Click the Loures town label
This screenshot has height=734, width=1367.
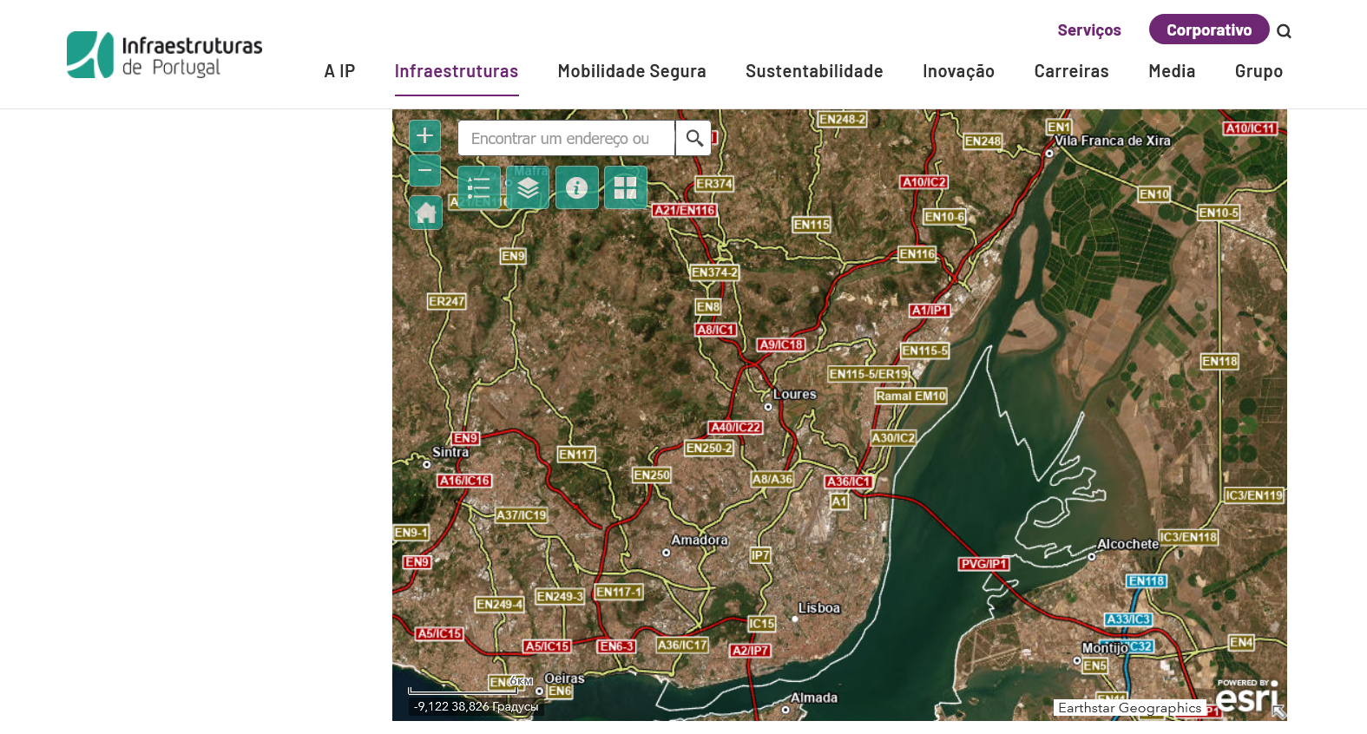795,394
